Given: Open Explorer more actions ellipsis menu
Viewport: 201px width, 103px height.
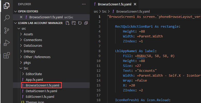Looking at the screenshot, I should click(84, 4).
